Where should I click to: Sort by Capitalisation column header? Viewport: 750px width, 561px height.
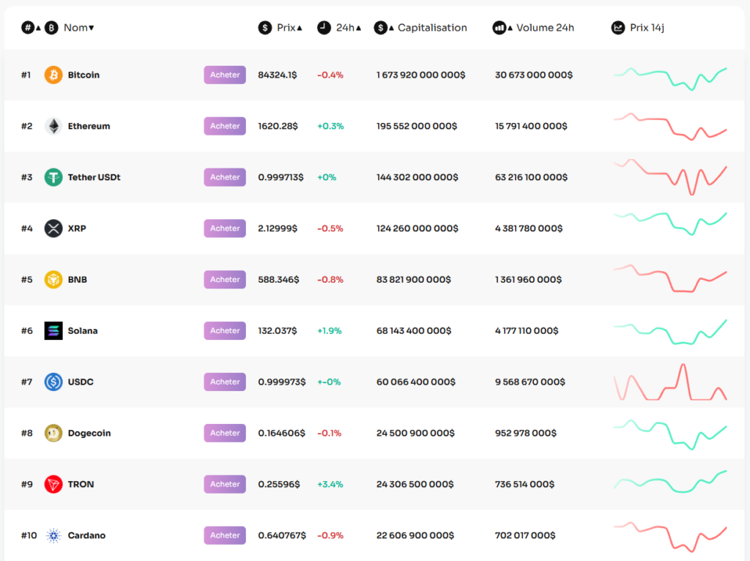431,28
